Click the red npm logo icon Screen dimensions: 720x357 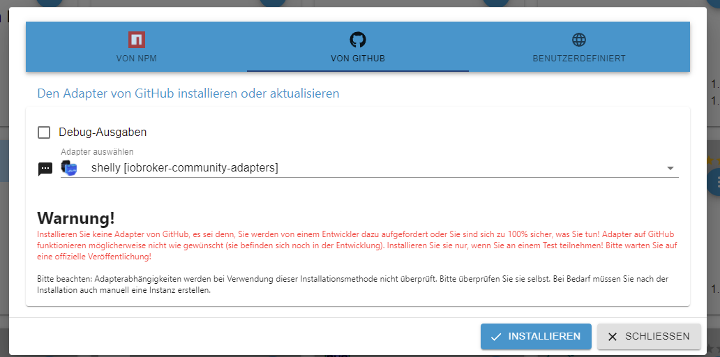[136, 40]
